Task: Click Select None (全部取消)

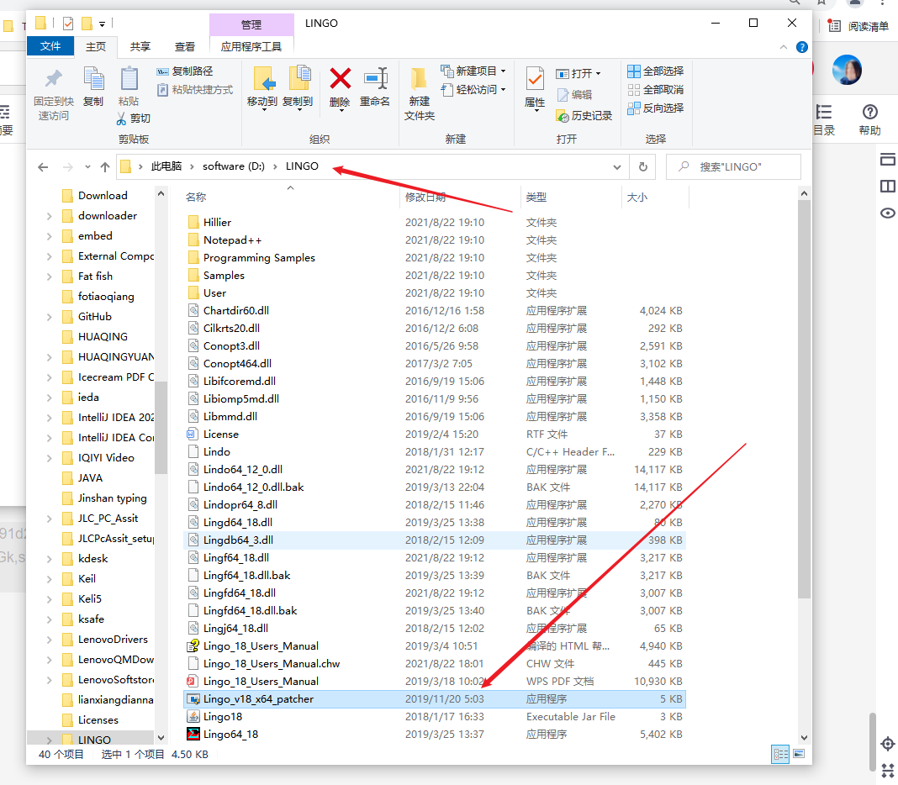Action: (656, 90)
